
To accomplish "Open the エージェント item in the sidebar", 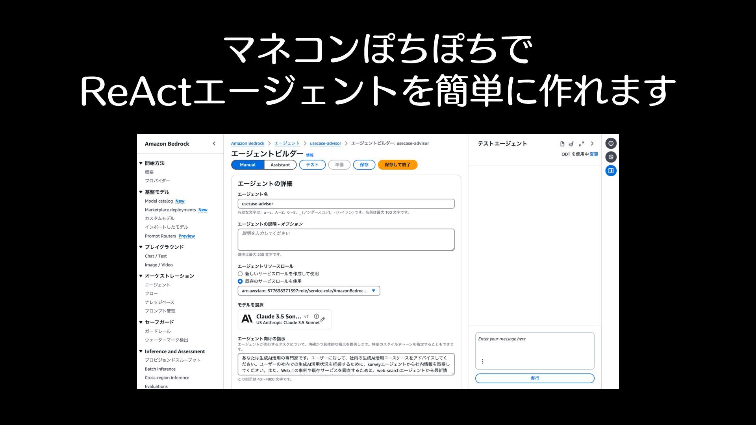I will (x=157, y=285).
